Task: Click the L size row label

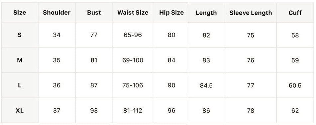Action: point(20,85)
